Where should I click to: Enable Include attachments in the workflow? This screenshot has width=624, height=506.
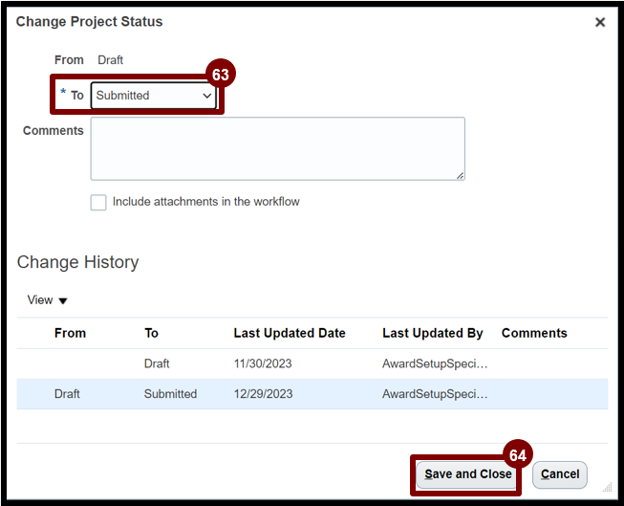point(98,203)
